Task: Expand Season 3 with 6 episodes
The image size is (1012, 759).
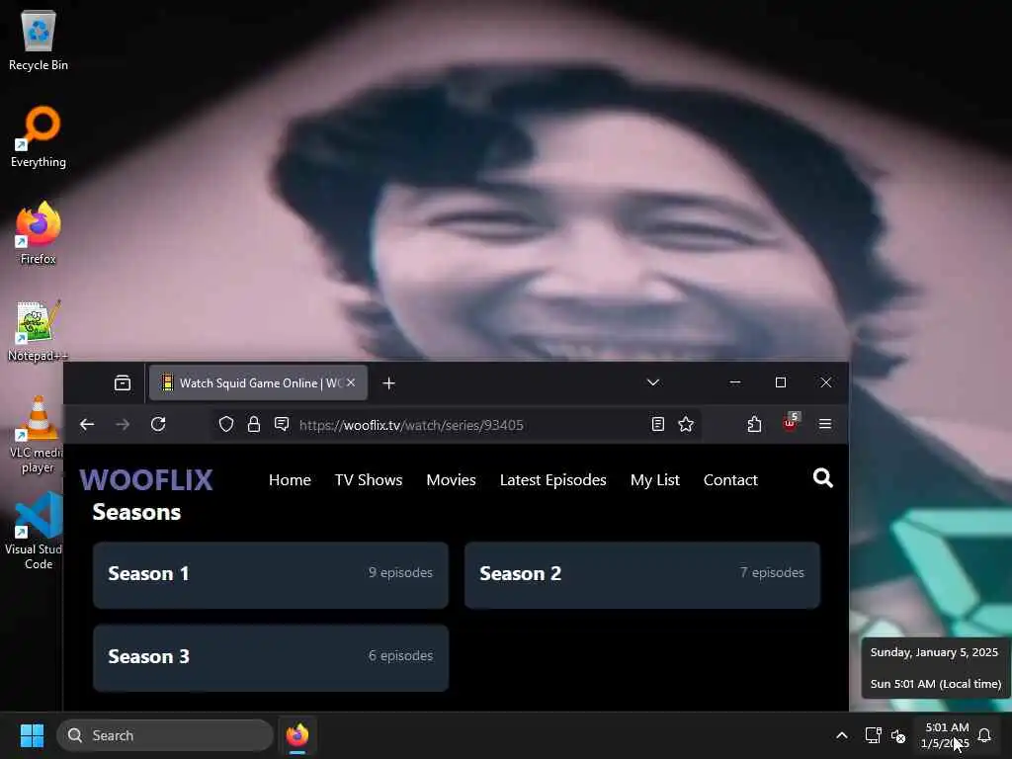Action: click(x=271, y=657)
